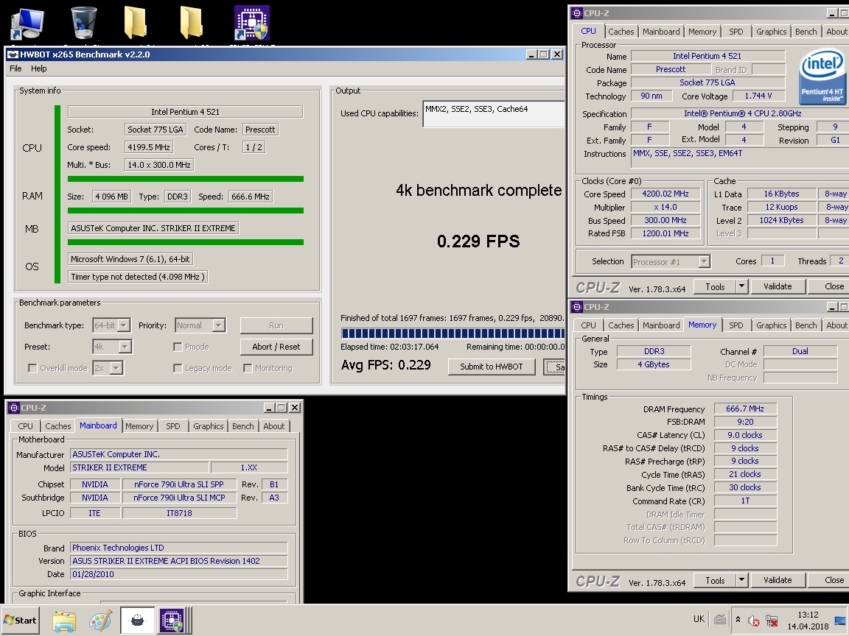Click the Used CPU capabilities text box
This screenshot has width=849, height=636.
[493, 113]
